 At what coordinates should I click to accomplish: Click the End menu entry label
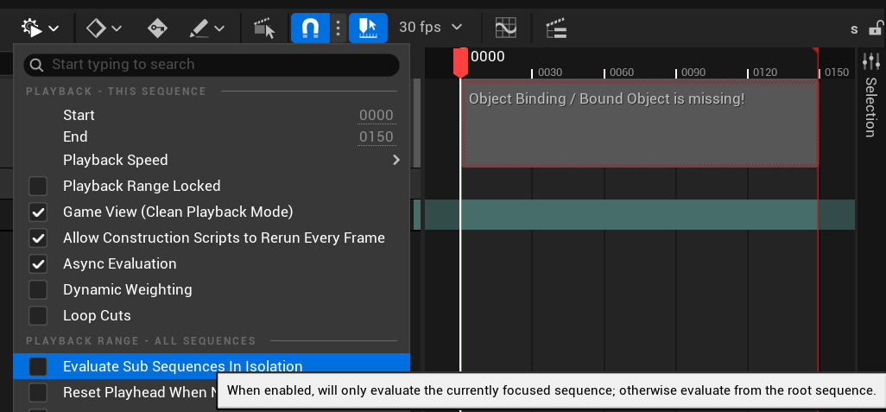[x=75, y=136]
